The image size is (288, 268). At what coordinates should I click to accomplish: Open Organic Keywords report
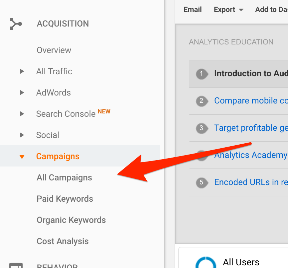pos(71,220)
